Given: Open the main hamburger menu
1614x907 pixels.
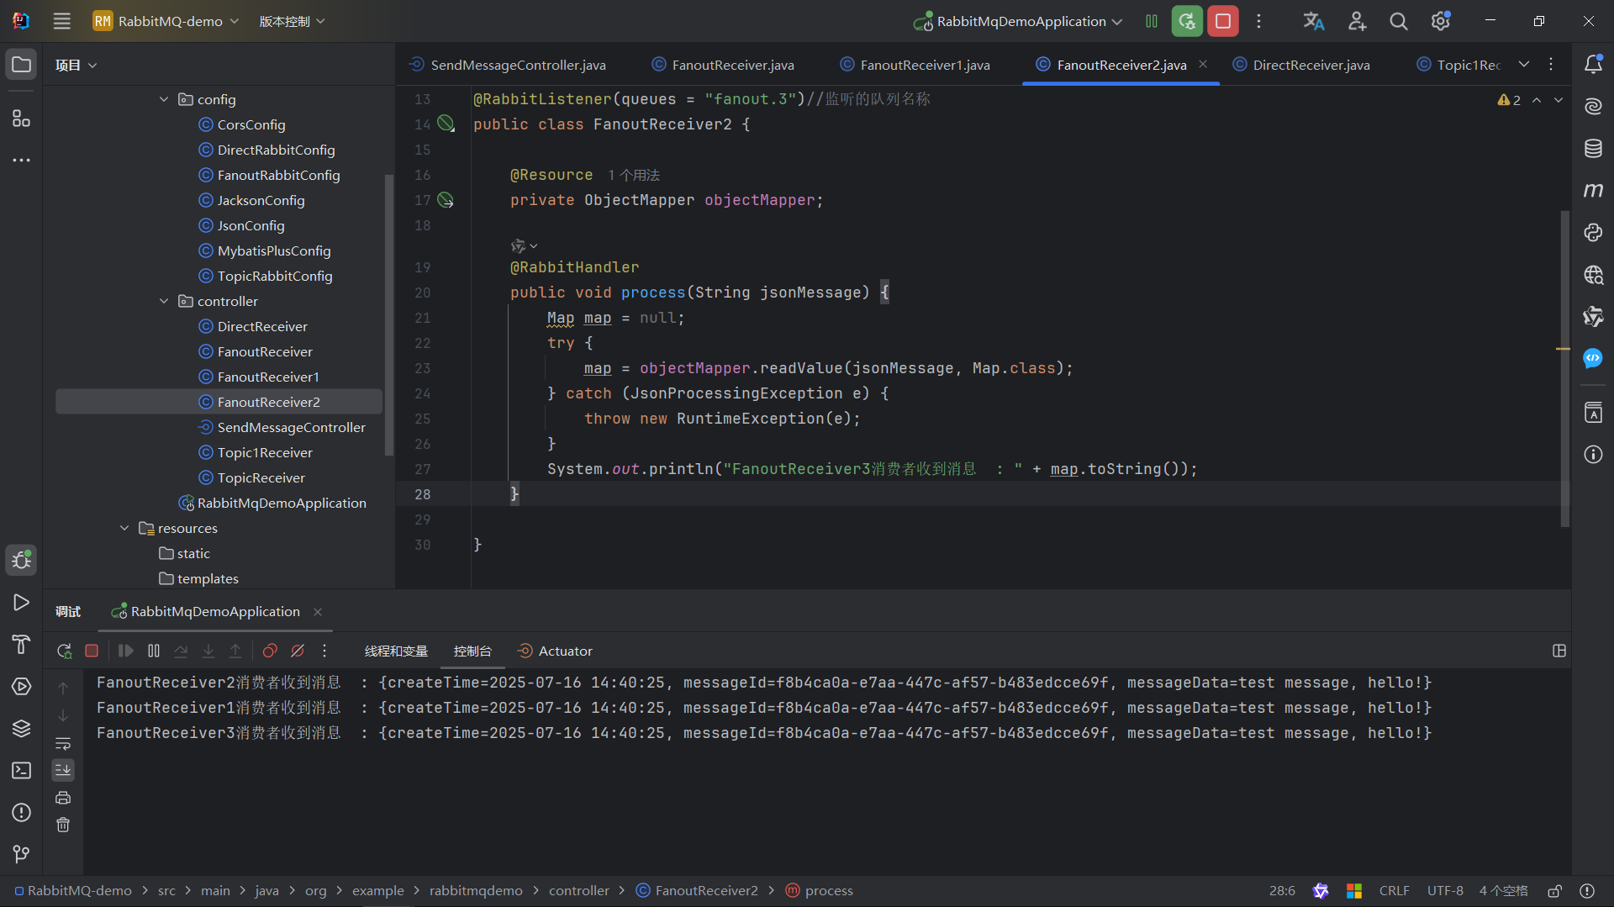Looking at the screenshot, I should [61, 21].
